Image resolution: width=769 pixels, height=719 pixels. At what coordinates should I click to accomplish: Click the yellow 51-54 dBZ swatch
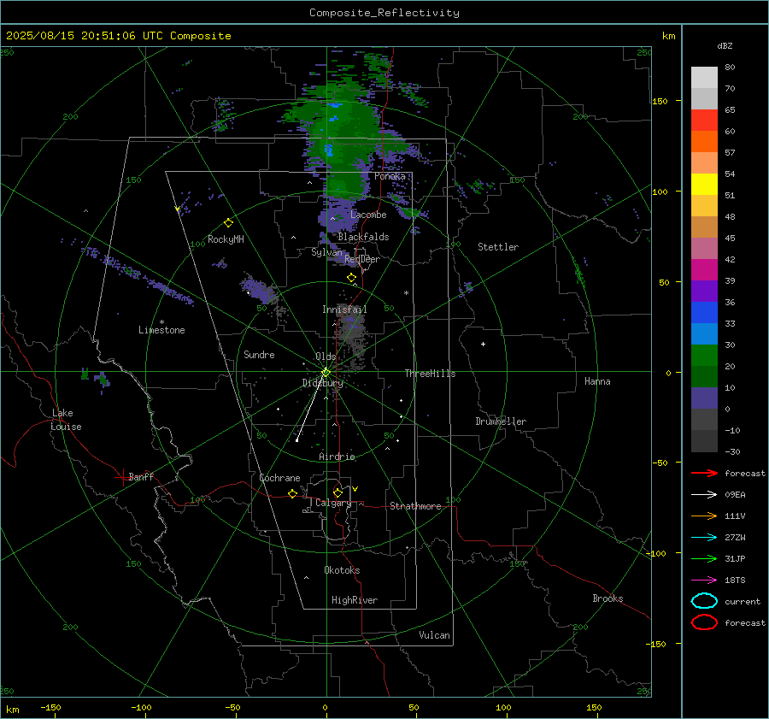pos(704,185)
